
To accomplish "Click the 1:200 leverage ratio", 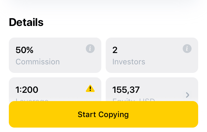I will point(27,90).
